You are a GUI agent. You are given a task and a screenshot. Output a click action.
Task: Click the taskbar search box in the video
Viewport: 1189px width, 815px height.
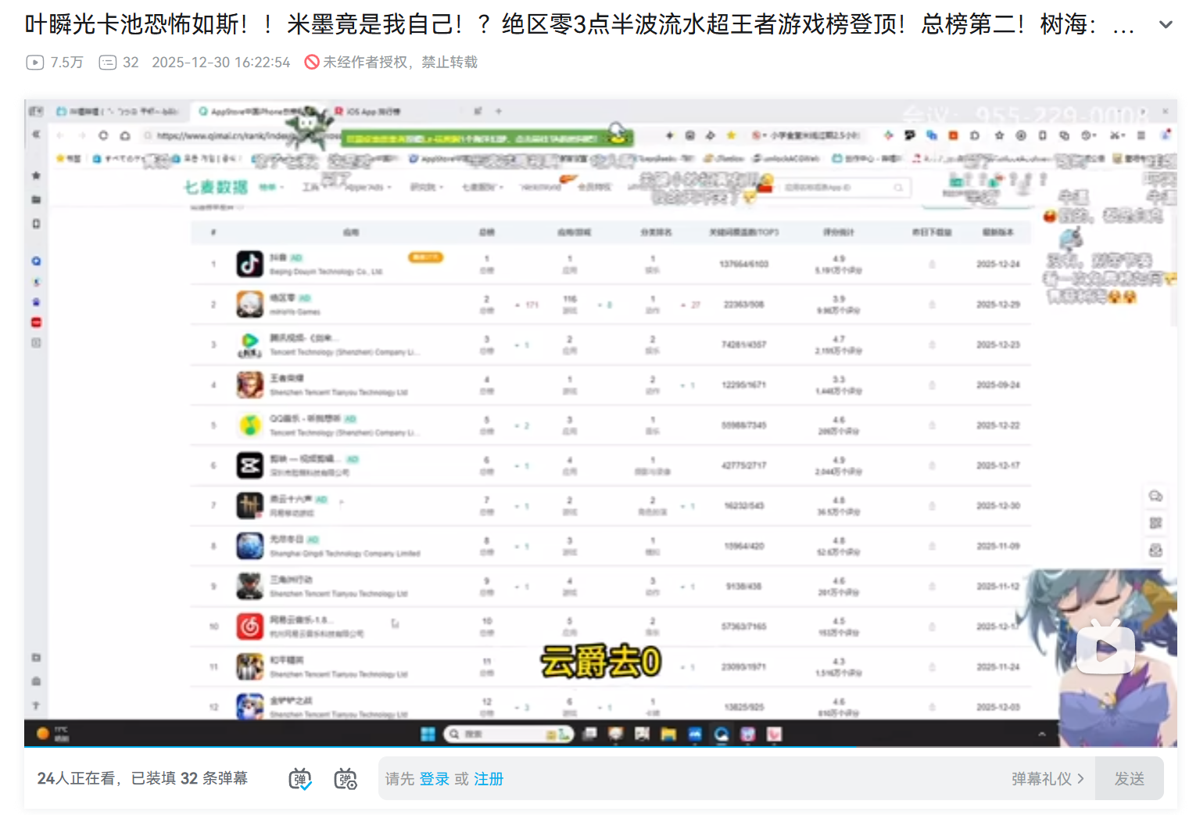[x=509, y=734]
